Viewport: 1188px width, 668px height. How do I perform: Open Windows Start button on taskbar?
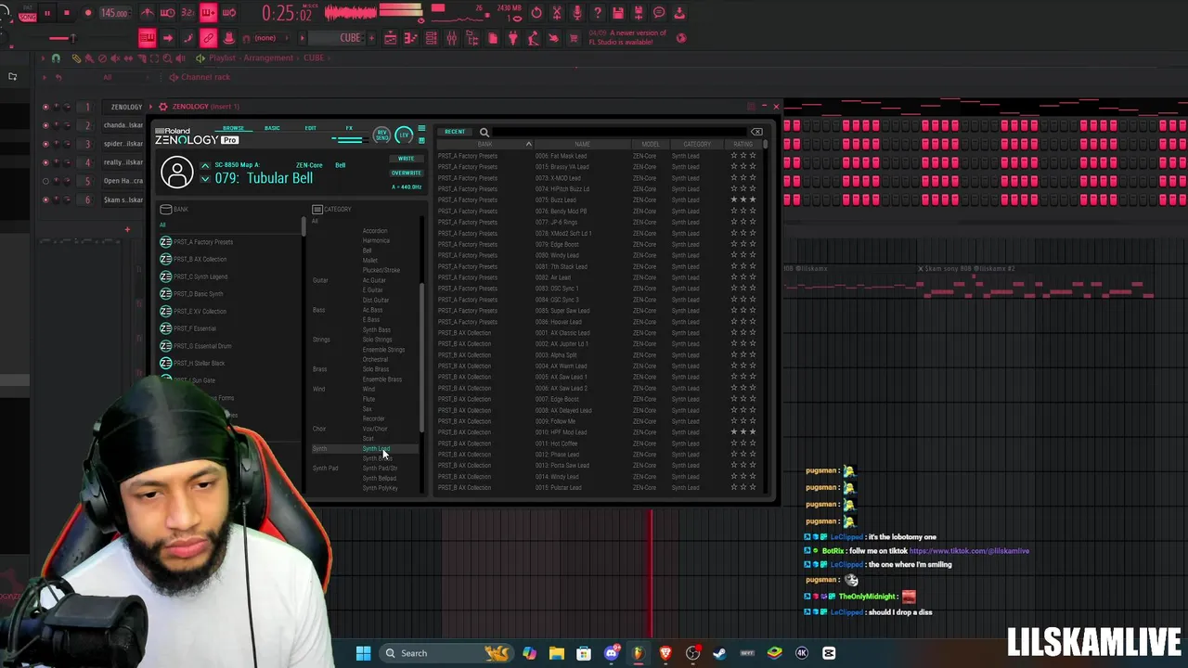[x=364, y=653]
